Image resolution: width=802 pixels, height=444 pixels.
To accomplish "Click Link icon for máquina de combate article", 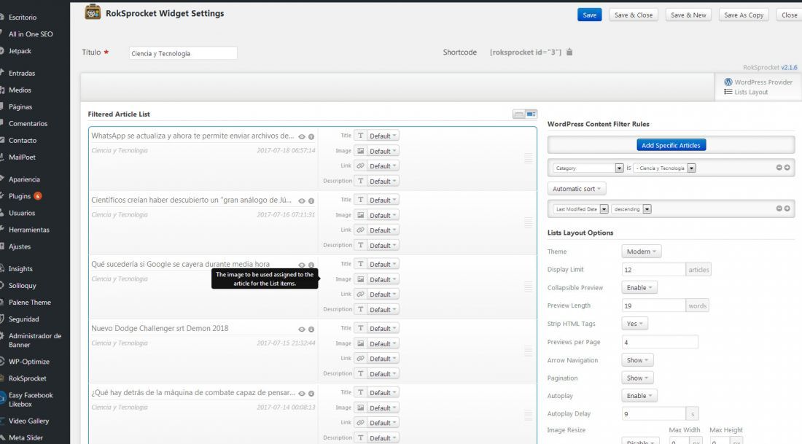I will click(361, 423).
